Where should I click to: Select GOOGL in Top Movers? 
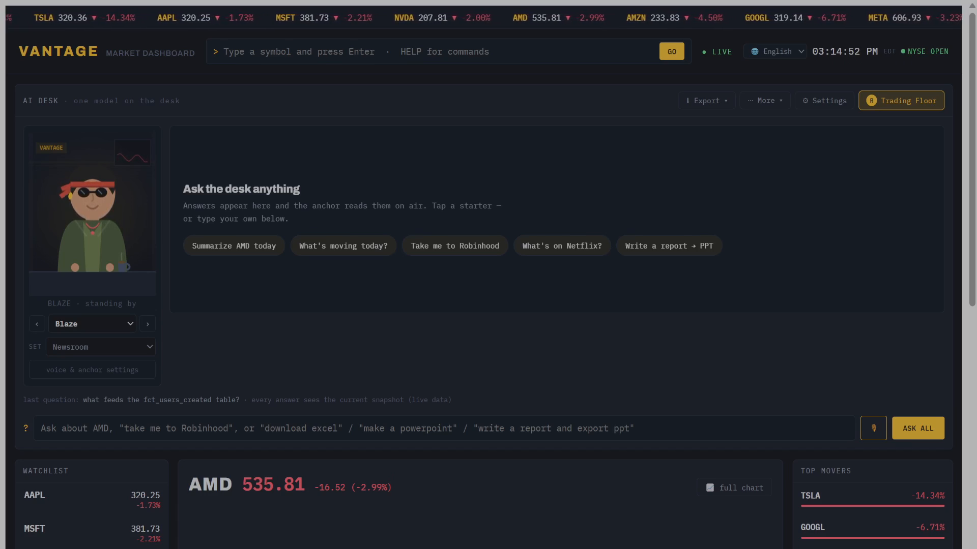click(x=872, y=530)
